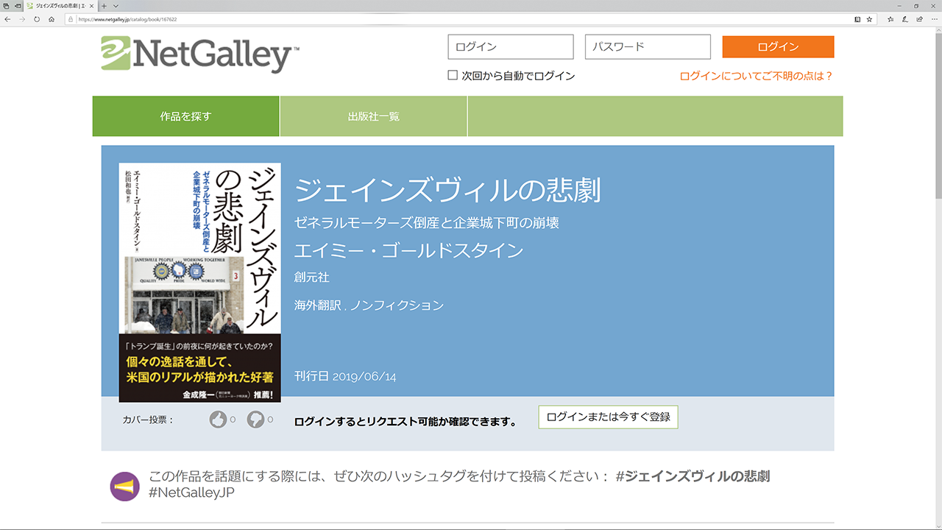Viewport: 942px width, 530px height.
Task: Click the book title ジェインズヴィルの悲劇 heading
Action: point(447,191)
